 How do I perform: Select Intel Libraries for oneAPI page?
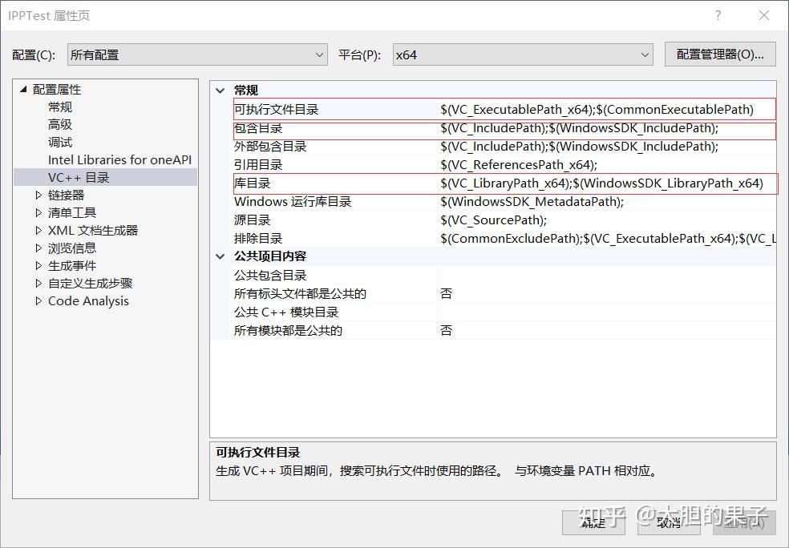(119, 159)
